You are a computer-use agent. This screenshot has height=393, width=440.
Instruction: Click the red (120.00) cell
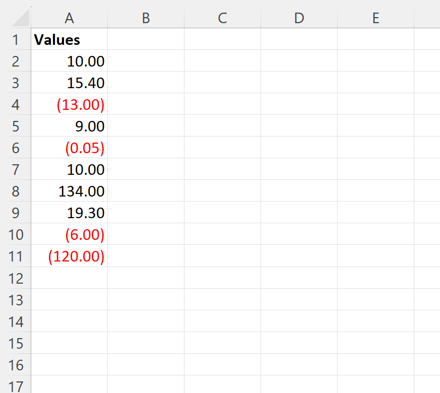pos(70,256)
